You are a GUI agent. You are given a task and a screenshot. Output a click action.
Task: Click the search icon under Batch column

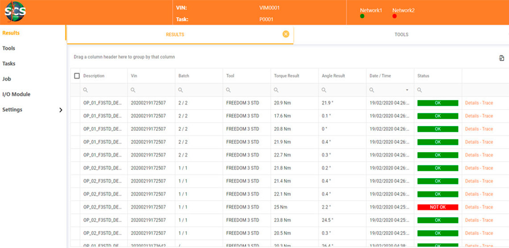(x=181, y=90)
